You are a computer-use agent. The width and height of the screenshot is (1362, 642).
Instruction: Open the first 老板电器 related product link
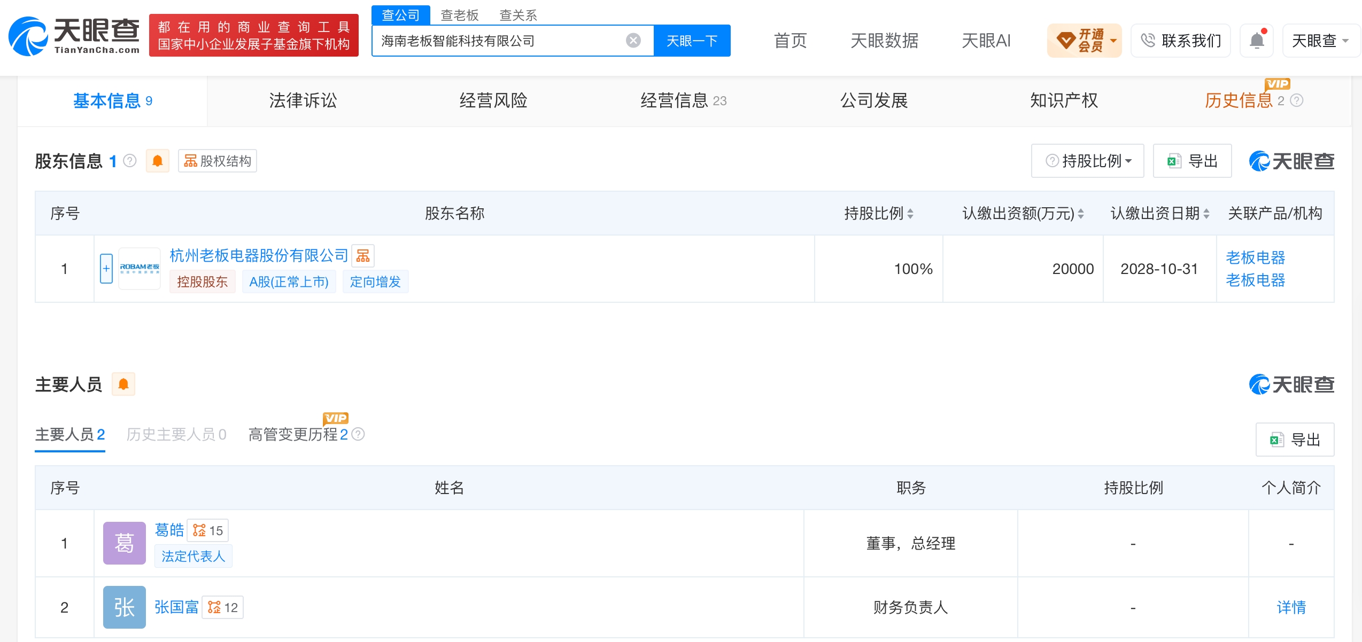(1256, 257)
